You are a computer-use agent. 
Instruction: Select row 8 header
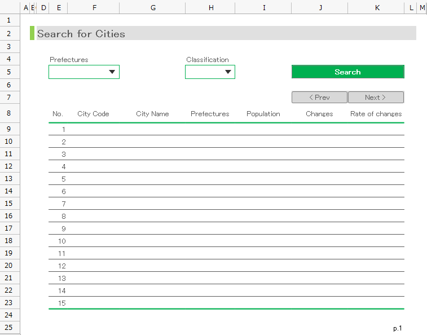pos(8,113)
